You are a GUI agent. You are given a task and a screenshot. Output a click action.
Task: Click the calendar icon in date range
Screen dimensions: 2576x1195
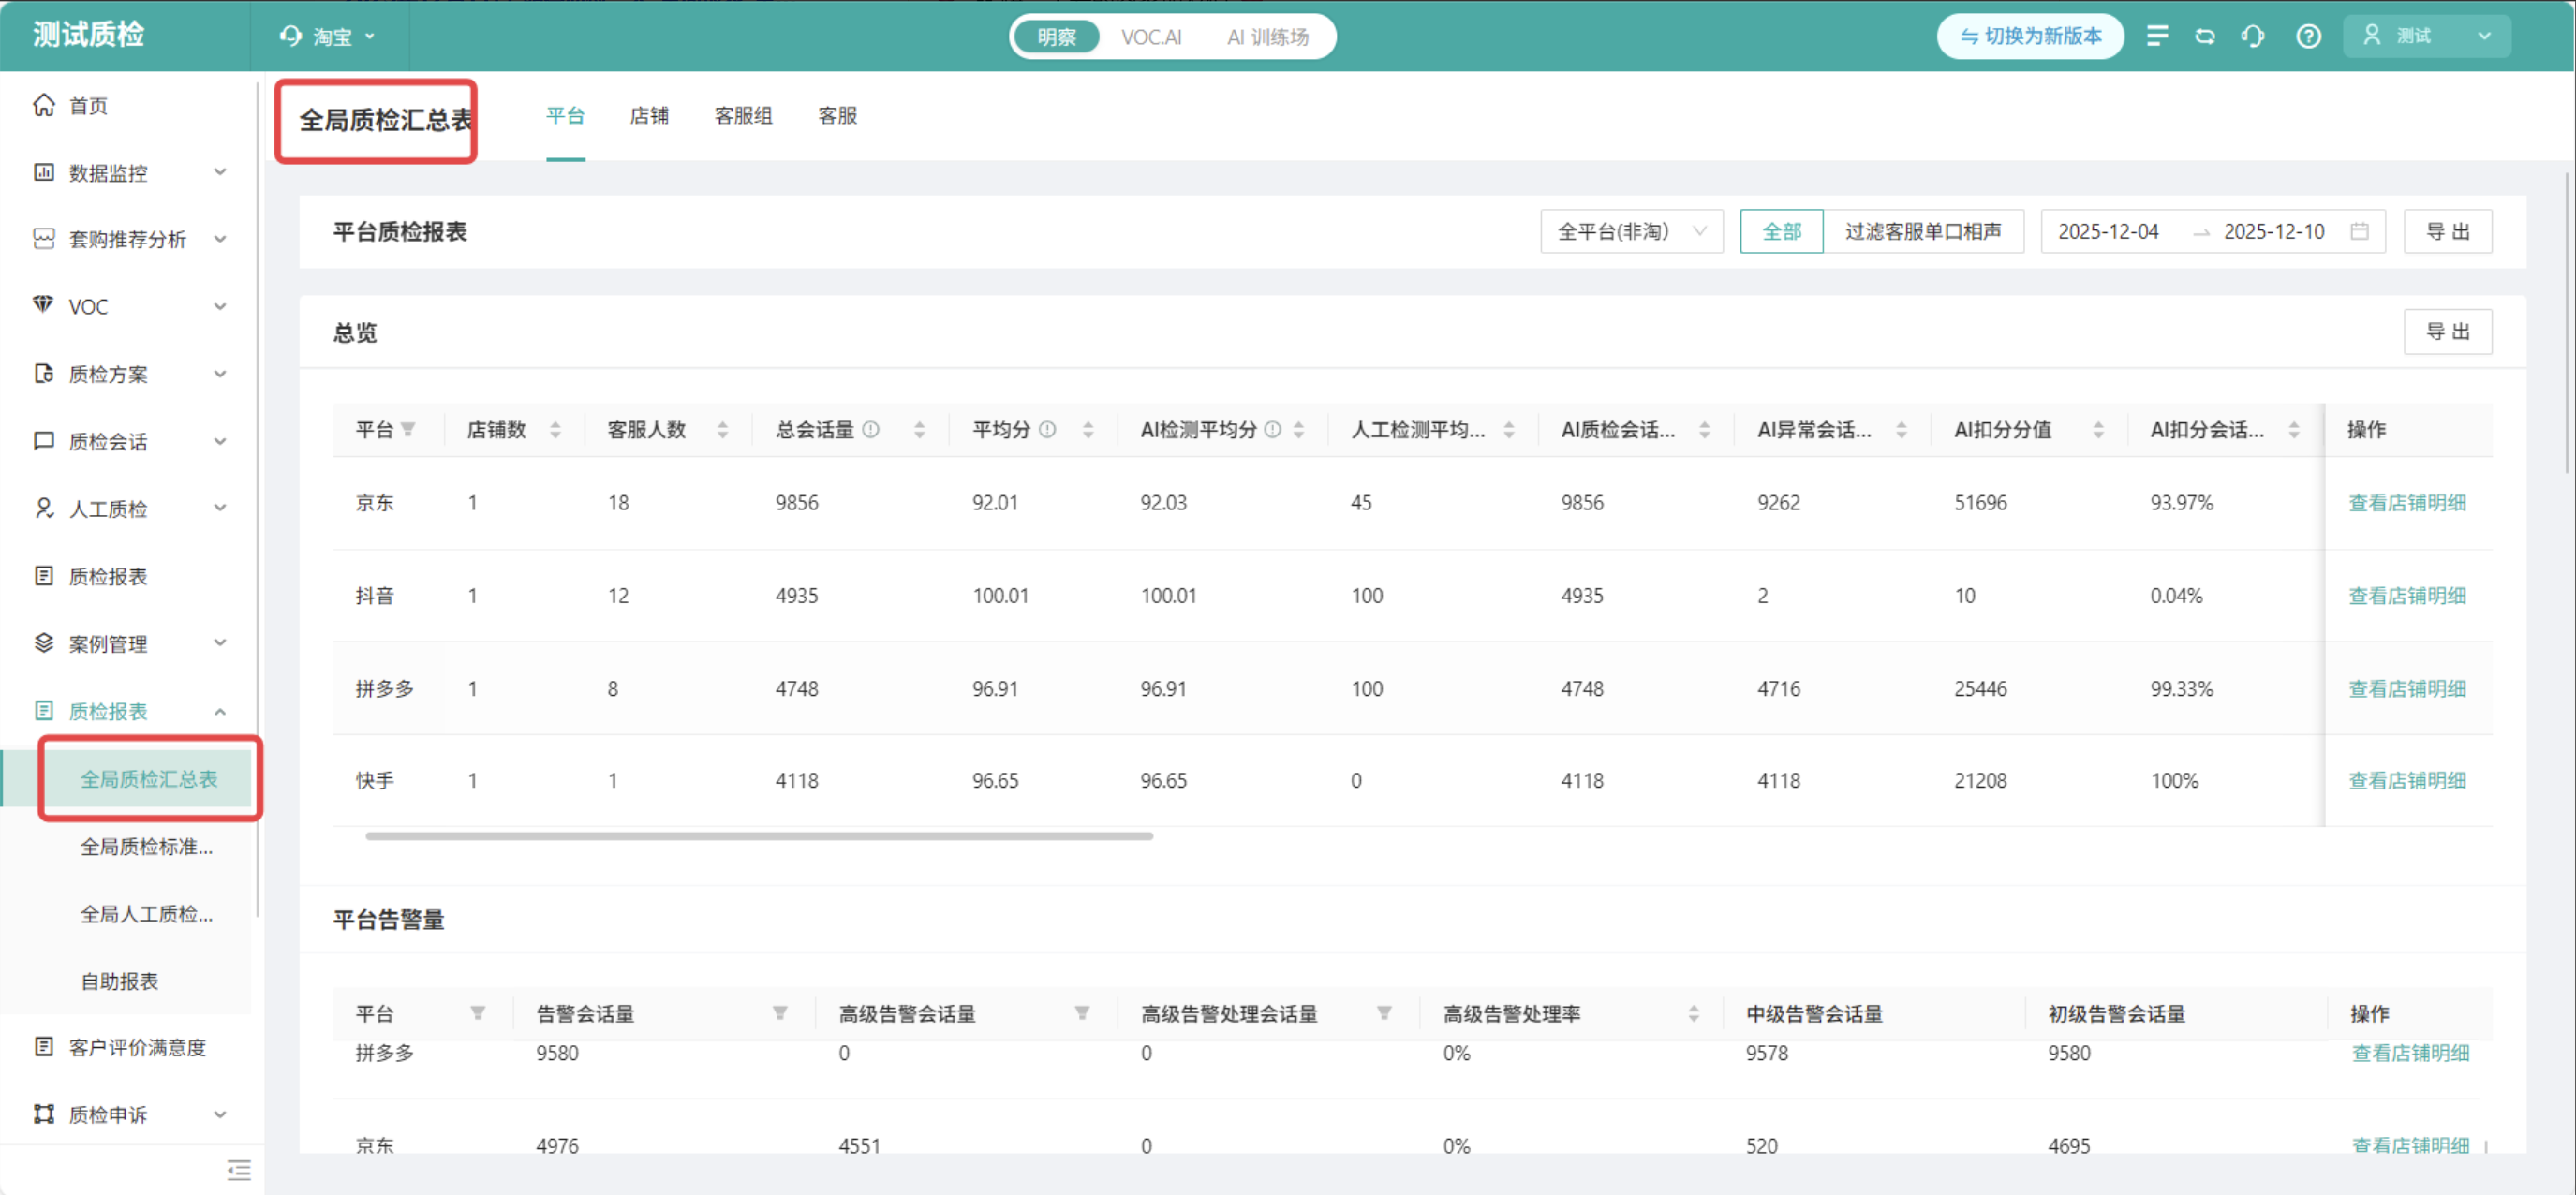coord(2359,231)
